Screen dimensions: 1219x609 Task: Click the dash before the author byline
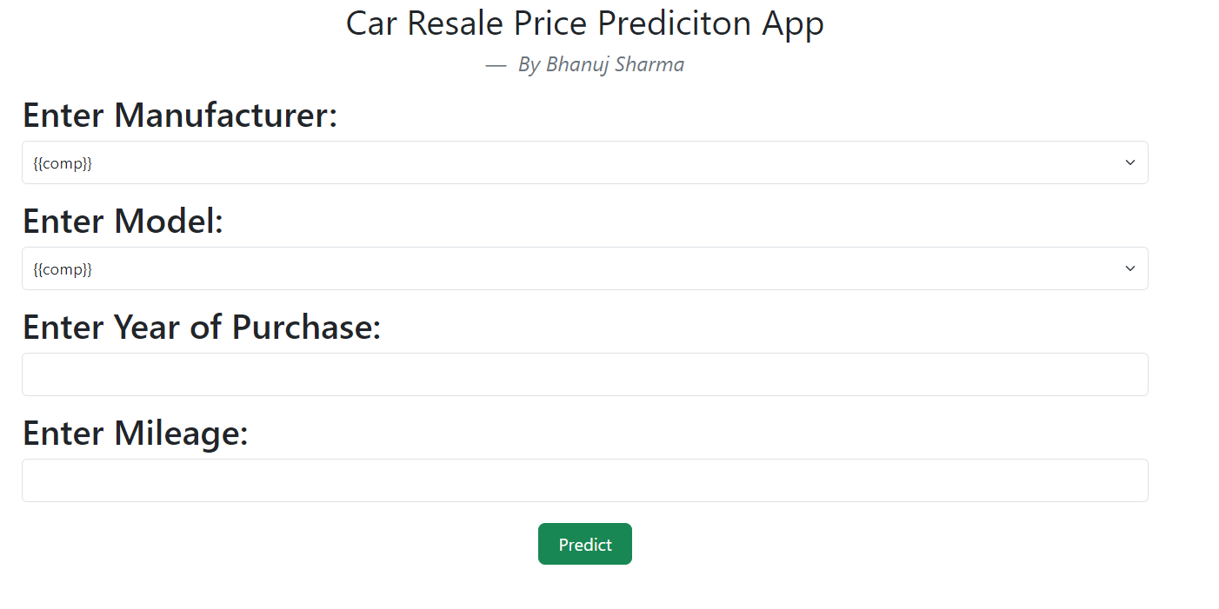click(496, 65)
